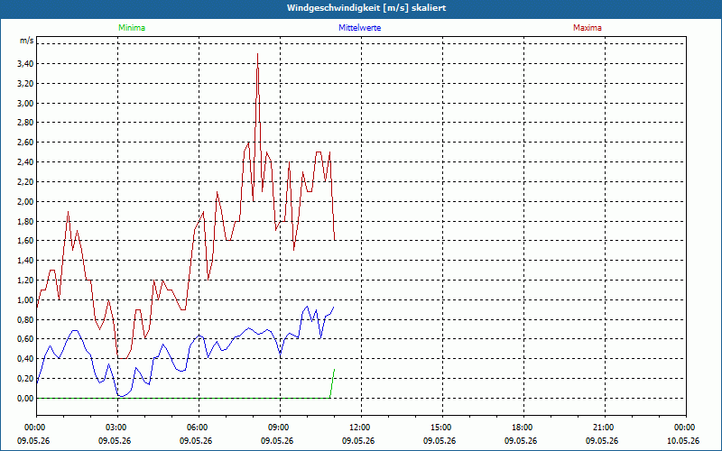Click the '2,20' y-axis value
This screenshot has height=451, width=722.
[25, 182]
